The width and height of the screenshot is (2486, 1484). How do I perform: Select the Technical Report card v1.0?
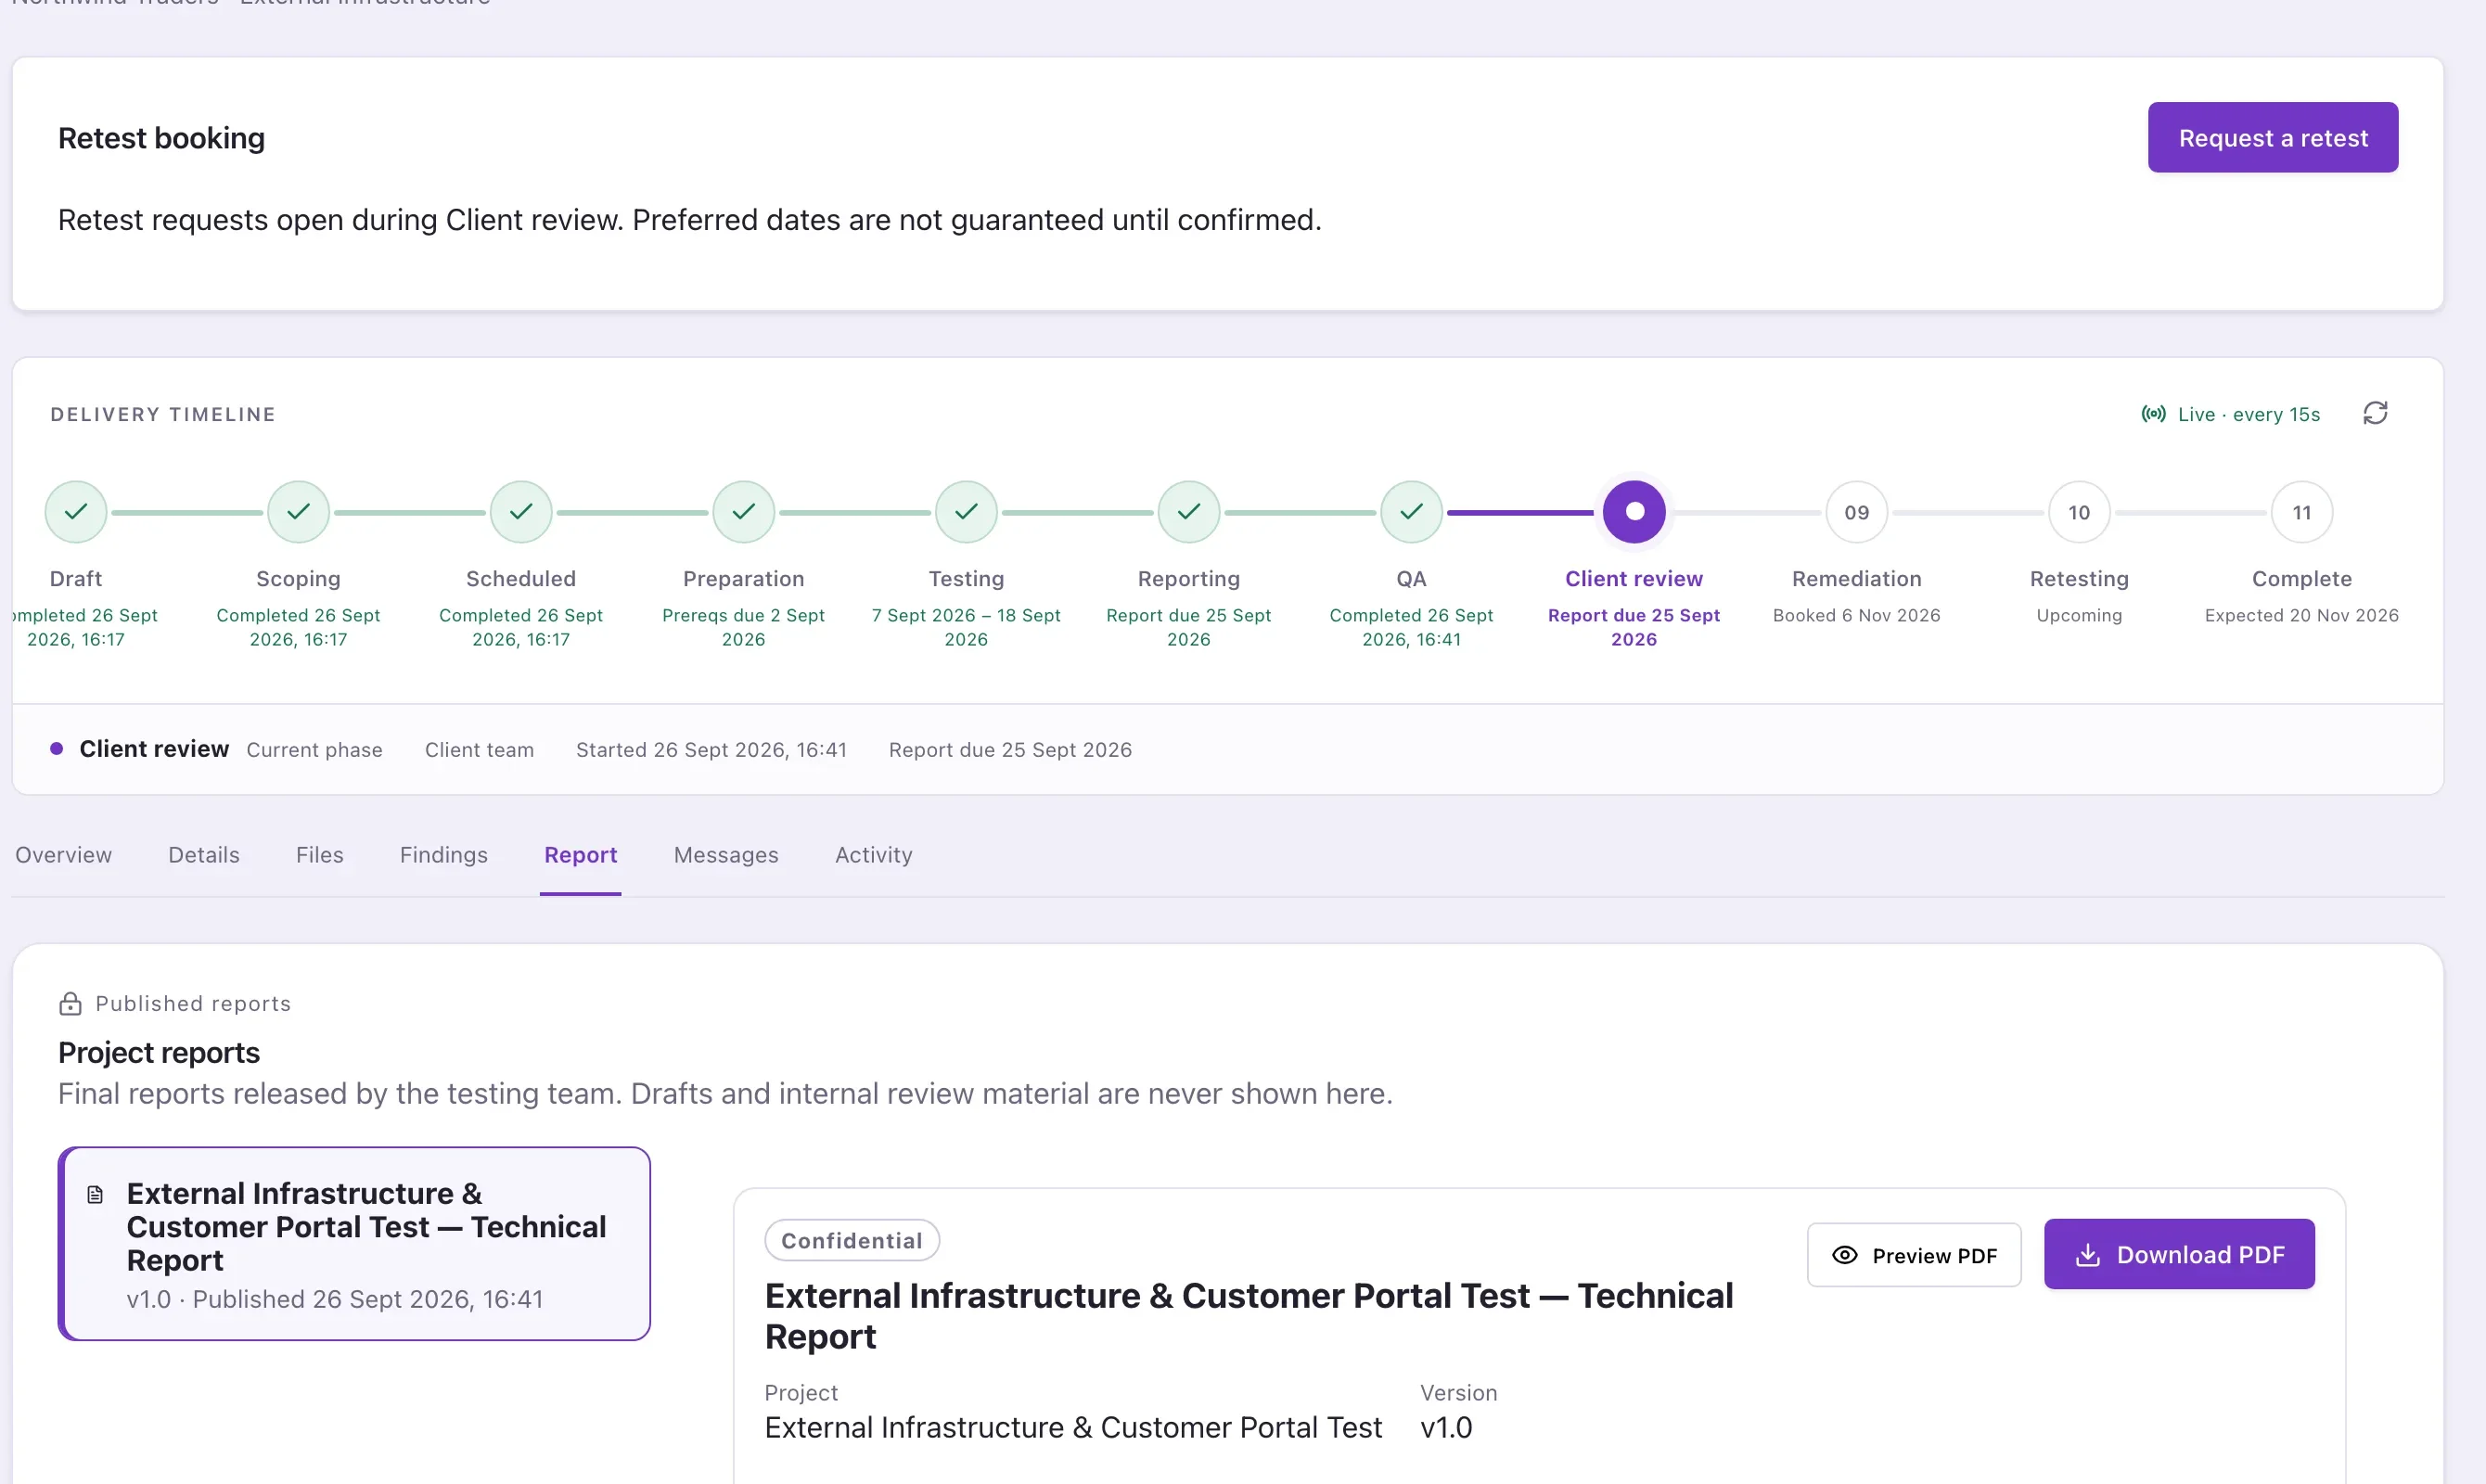pos(354,1243)
